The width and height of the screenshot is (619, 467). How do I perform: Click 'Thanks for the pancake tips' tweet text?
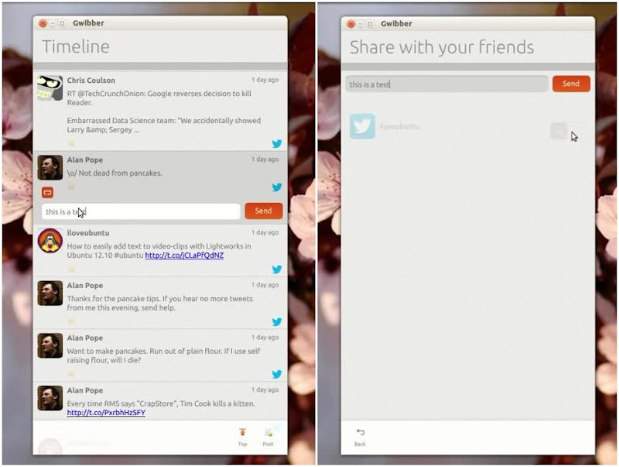tap(160, 303)
